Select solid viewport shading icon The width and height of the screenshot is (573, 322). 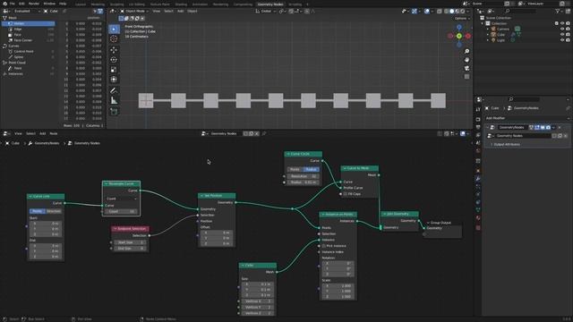click(451, 12)
